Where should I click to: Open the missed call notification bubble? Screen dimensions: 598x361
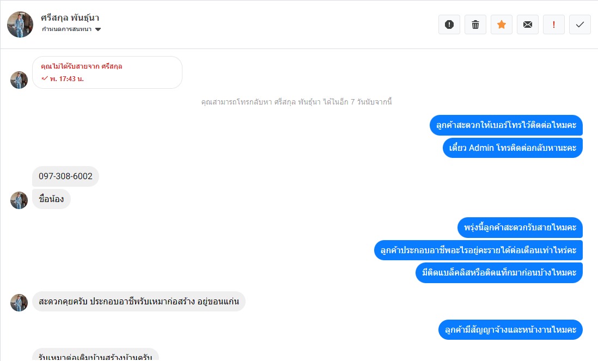click(107, 72)
